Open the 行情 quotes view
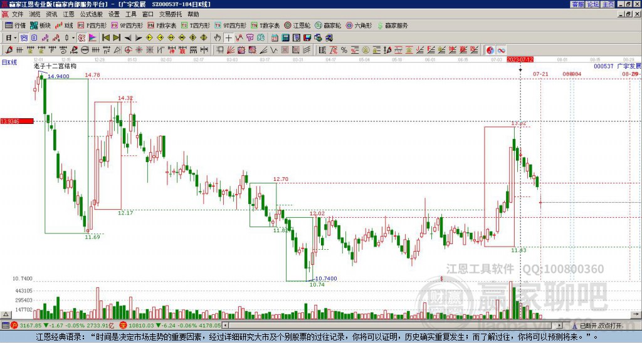The image size is (642, 343). [x=16, y=25]
